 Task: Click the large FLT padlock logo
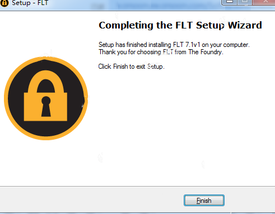[x=46, y=98]
